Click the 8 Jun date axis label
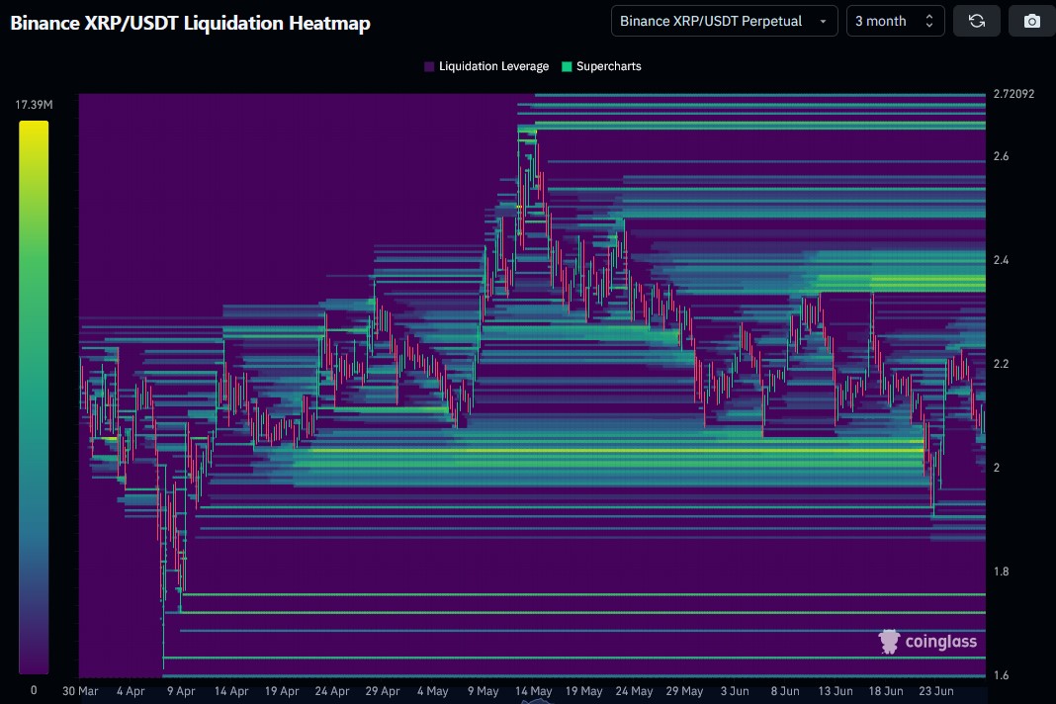The width and height of the screenshot is (1056, 704). pos(785,691)
